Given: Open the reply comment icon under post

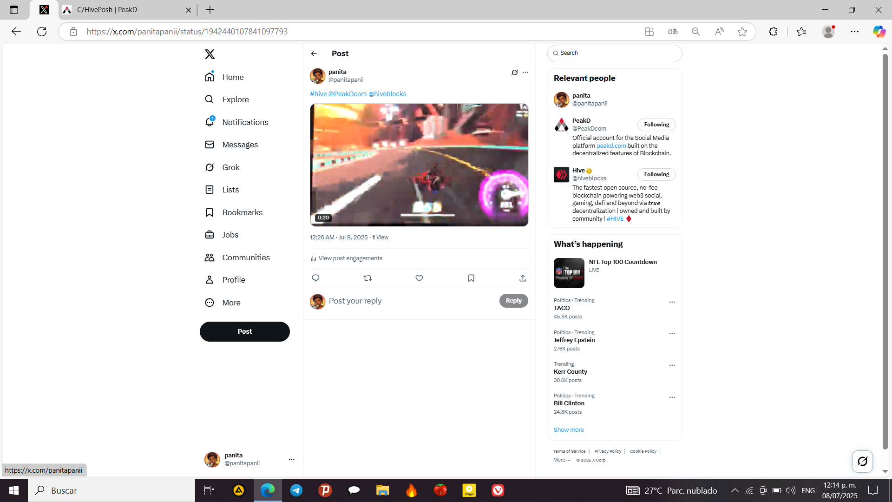Looking at the screenshot, I should 315,278.
